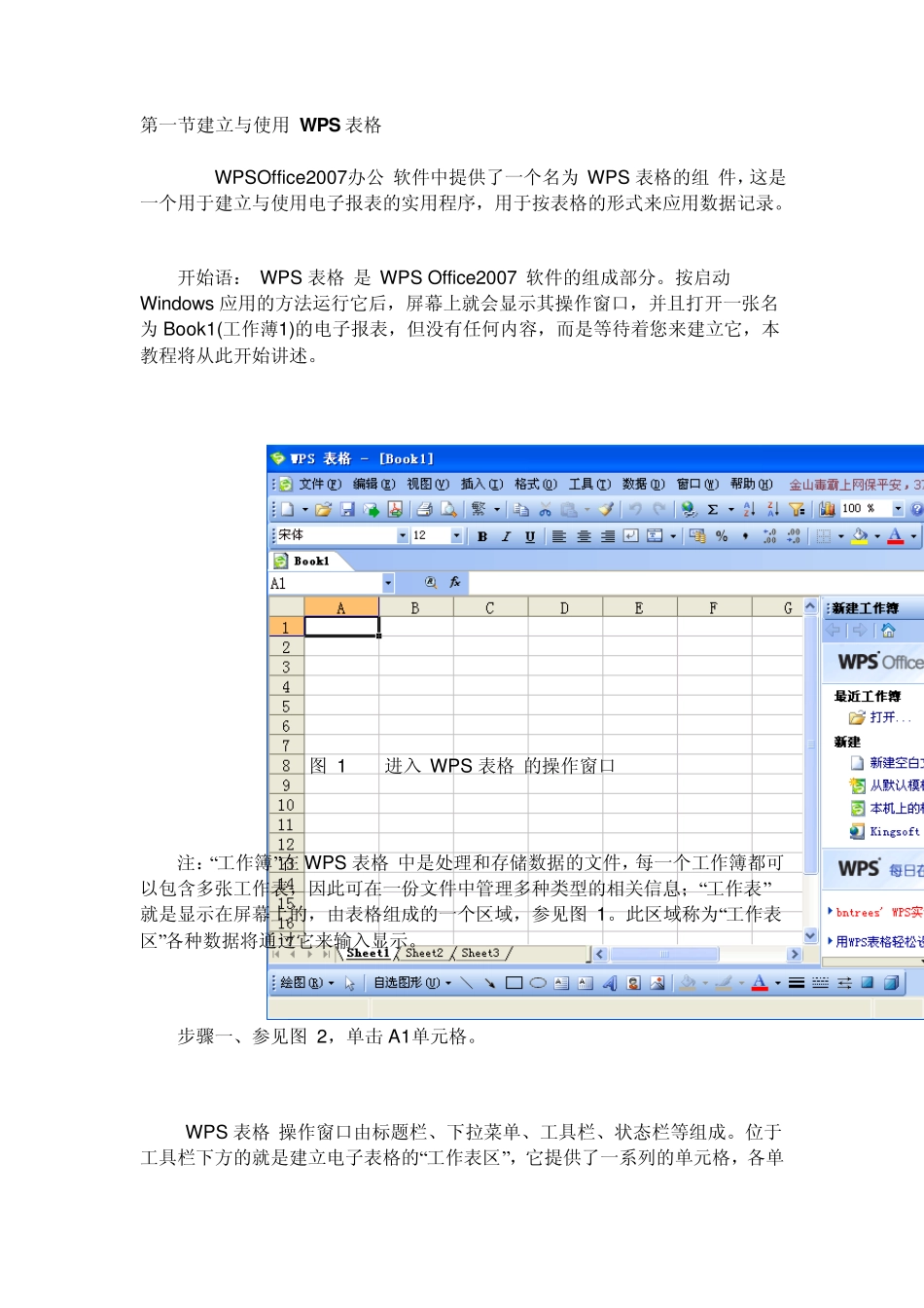Click the Sort Ascending A-Z icon

tap(749, 509)
